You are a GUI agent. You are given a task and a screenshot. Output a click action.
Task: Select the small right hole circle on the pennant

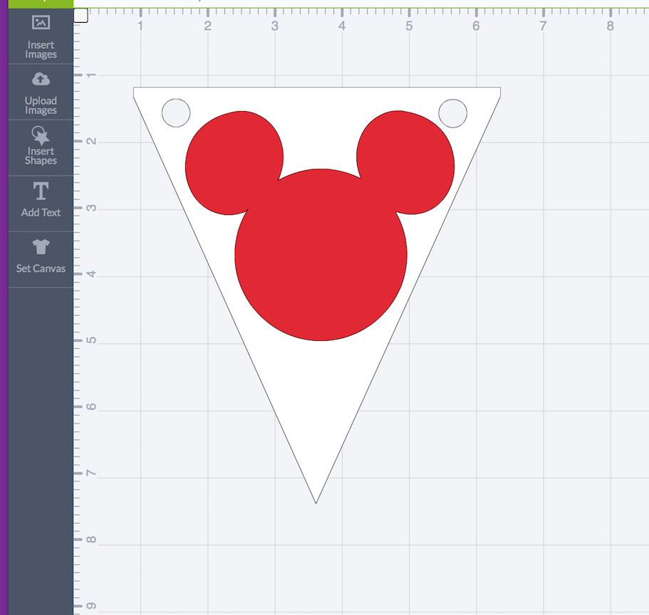tap(452, 113)
